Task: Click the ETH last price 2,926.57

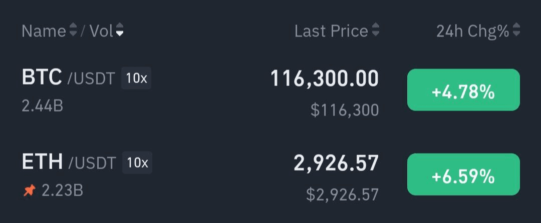Action: pos(336,163)
